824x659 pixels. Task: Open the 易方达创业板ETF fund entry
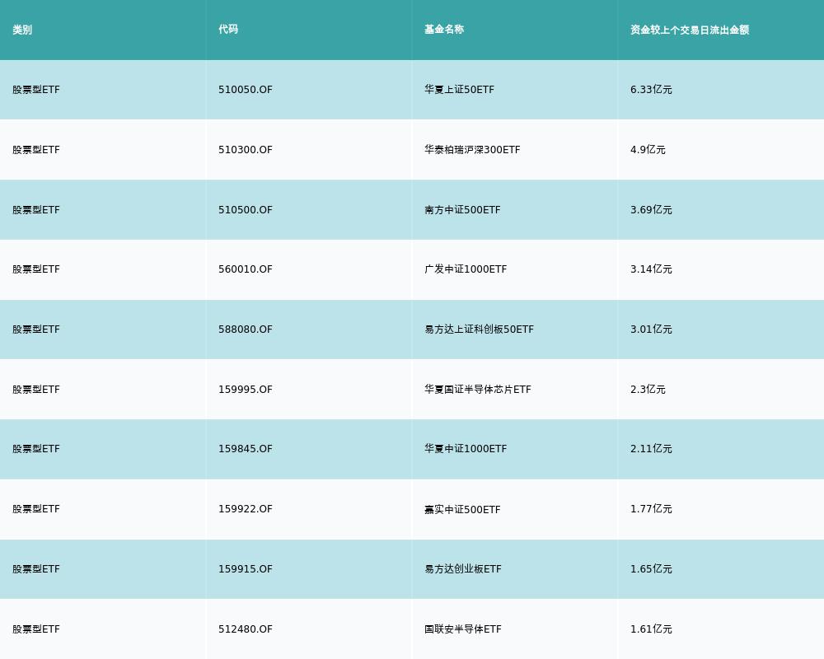pyautogui.click(x=463, y=569)
